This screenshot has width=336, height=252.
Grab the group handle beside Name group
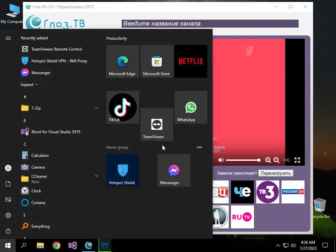tap(199, 147)
